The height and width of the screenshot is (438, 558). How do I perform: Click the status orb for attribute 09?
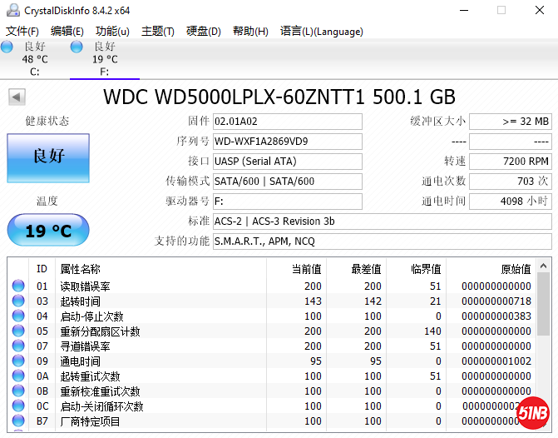coord(18,361)
